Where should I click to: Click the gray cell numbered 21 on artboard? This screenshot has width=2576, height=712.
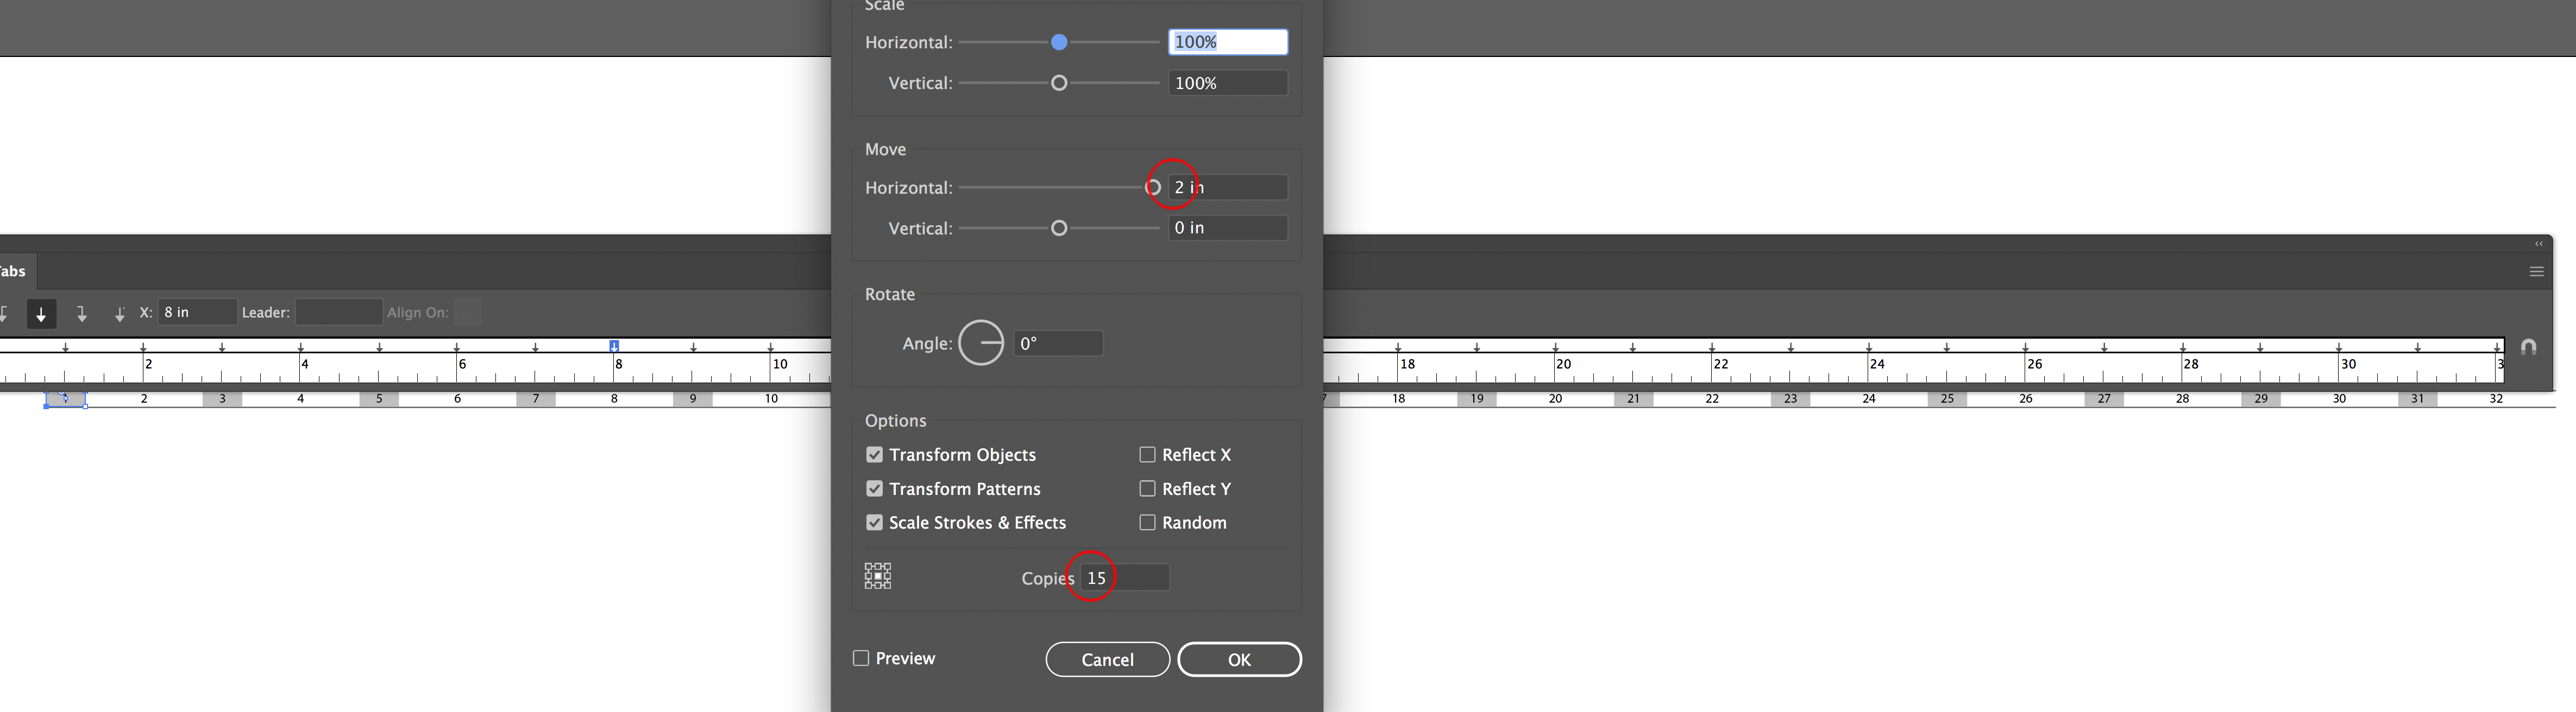pos(1634,399)
